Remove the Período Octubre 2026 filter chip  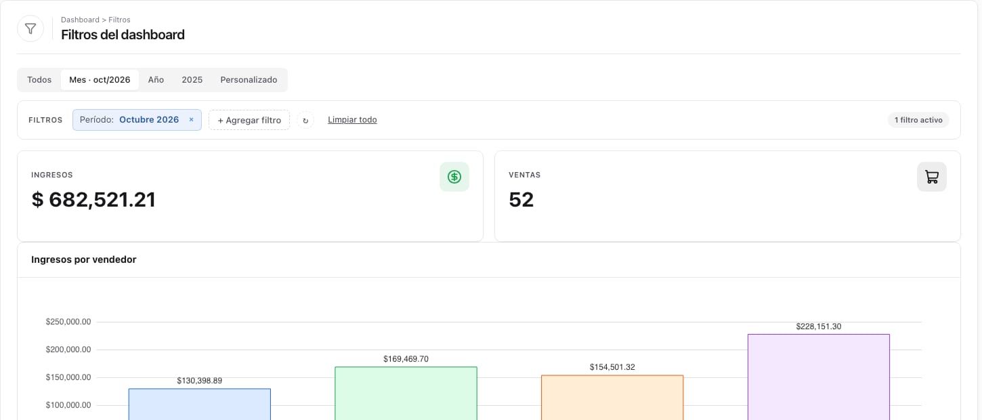point(191,120)
